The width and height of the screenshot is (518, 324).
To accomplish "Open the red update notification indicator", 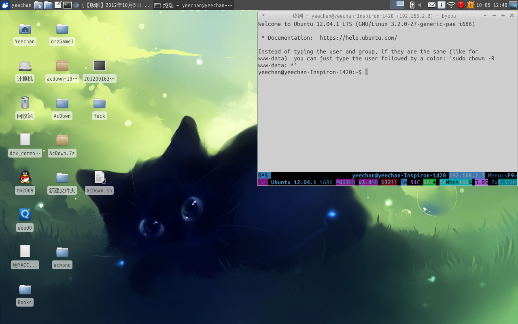I will coord(461,5).
